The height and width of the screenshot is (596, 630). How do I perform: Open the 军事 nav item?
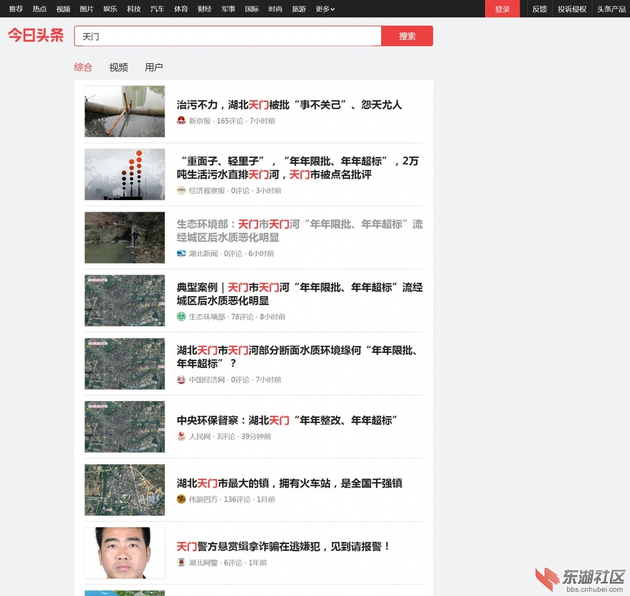coord(228,9)
